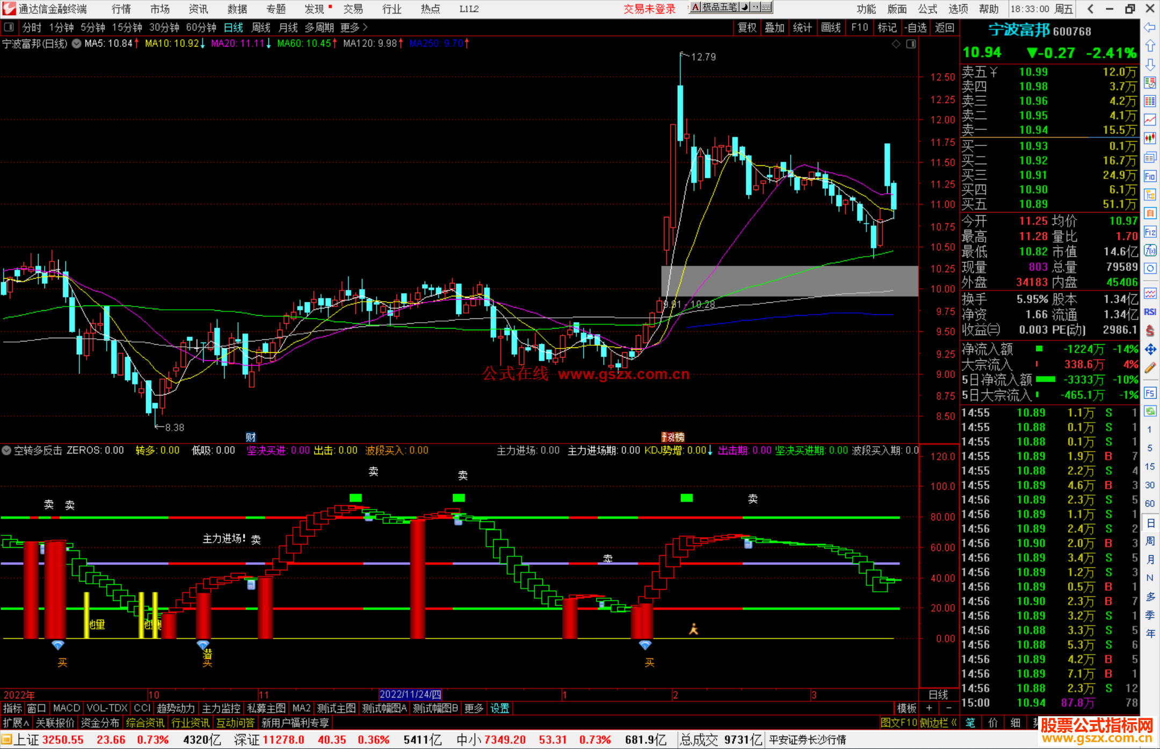Click the 返回 button
Viewport: 1160px width, 749px height.
945,27
